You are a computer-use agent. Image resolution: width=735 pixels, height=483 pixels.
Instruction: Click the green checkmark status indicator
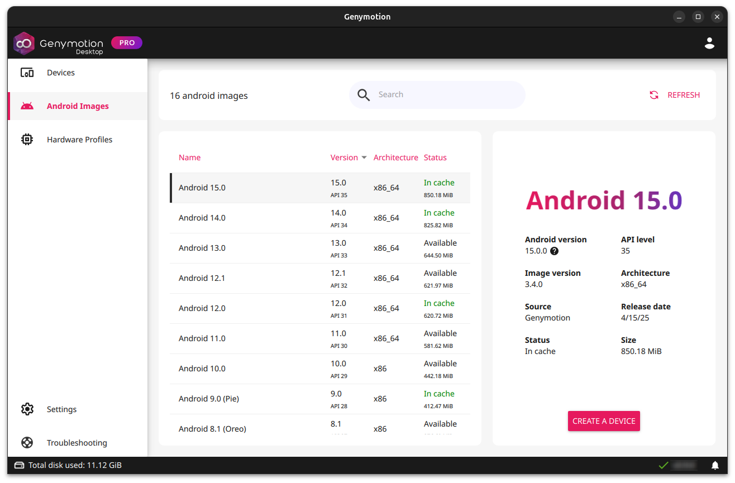664,465
